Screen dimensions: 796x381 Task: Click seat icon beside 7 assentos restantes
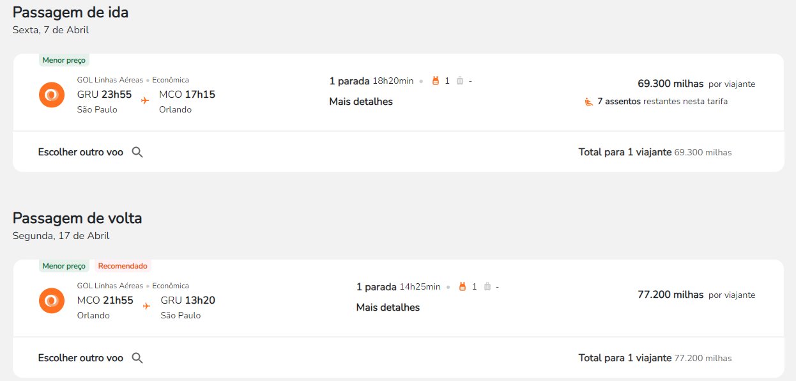point(589,101)
